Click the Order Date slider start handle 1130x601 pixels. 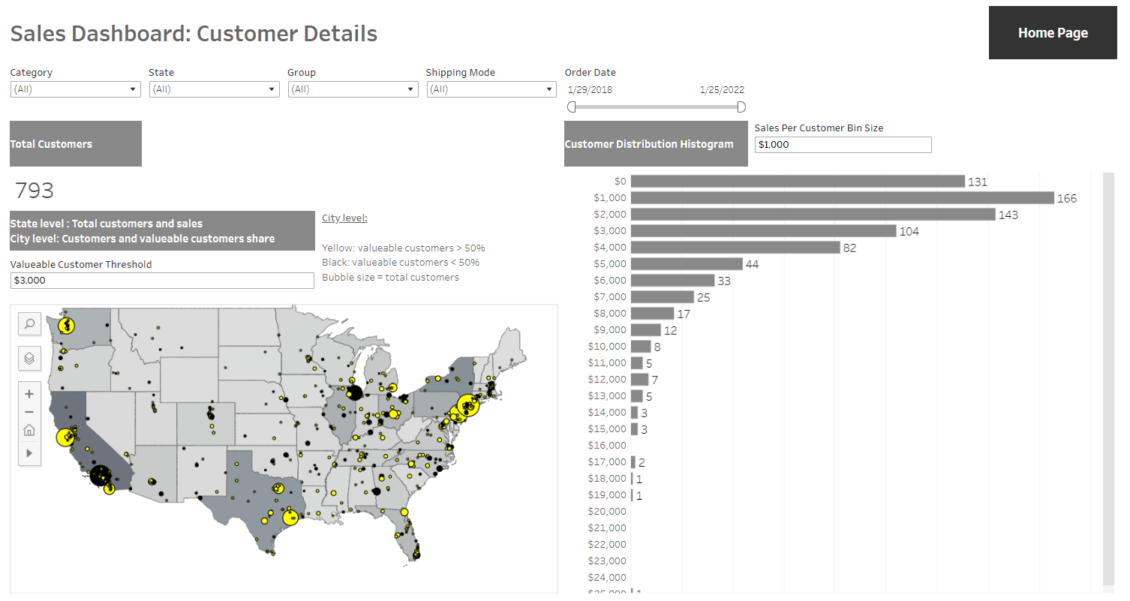[x=572, y=107]
